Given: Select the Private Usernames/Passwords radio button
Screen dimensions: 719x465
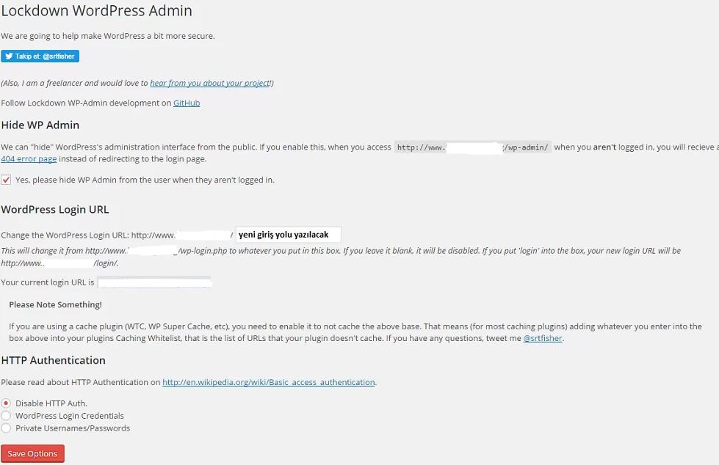Looking at the screenshot, I should [6, 428].
